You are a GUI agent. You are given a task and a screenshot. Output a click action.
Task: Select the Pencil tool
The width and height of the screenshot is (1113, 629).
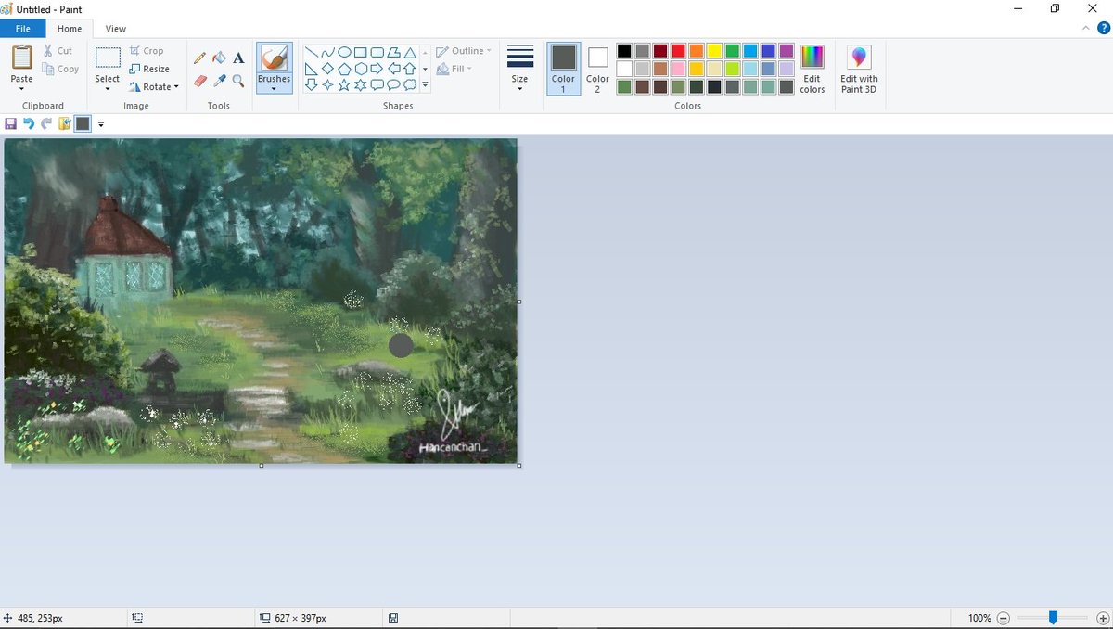click(x=199, y=58)
